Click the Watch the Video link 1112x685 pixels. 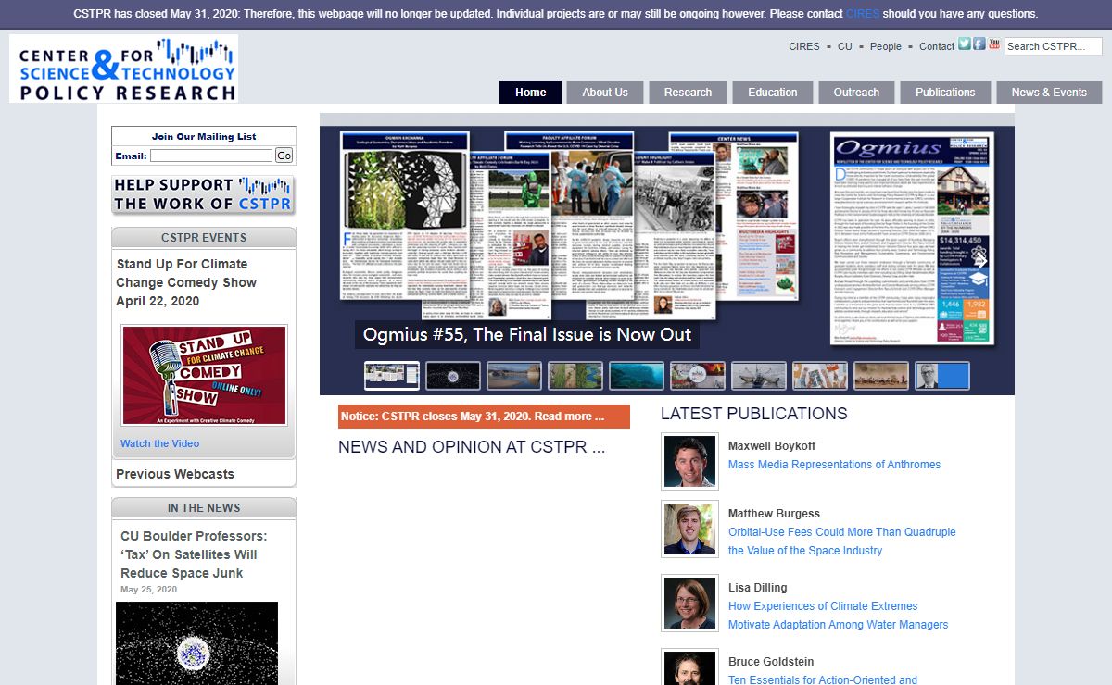159,443
